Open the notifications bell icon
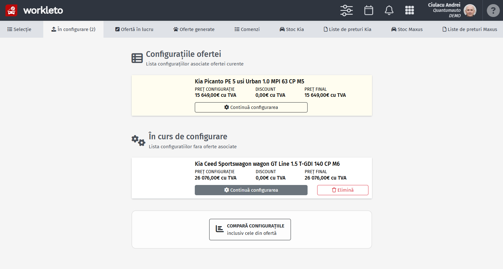 click(x=389, y=10)
